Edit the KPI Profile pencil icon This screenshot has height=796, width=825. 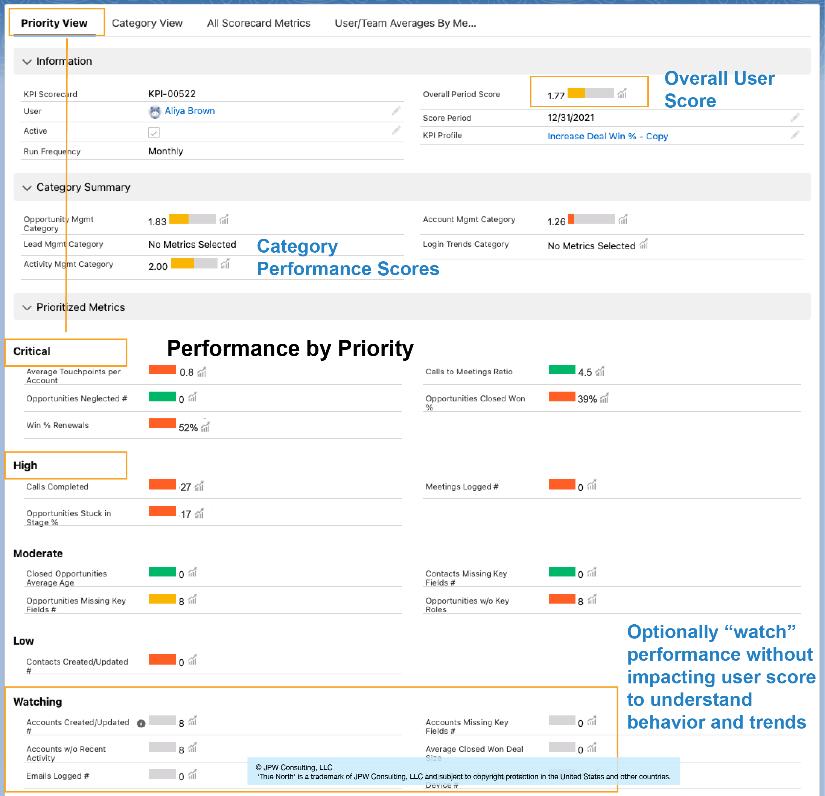(795, 135)
